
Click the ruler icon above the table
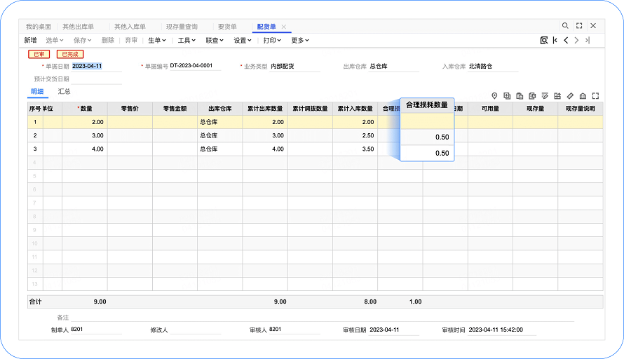pyautogui.click(x=570, y=95)
